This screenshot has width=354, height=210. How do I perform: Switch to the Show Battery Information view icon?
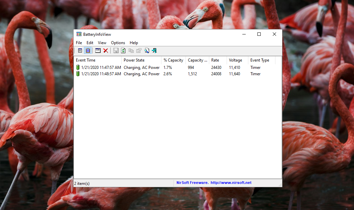(80, 50)
